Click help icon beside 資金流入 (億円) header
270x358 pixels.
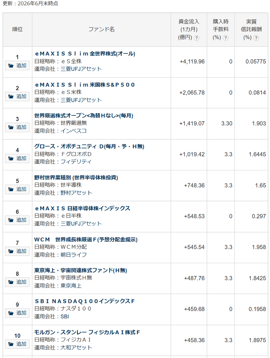(x=196, y=38)
